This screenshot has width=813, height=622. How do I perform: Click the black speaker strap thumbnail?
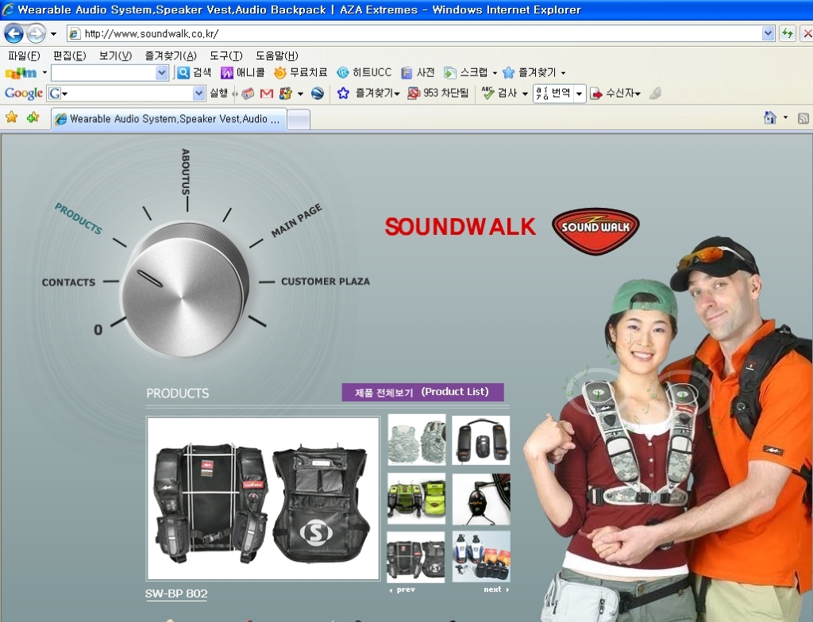480,440
